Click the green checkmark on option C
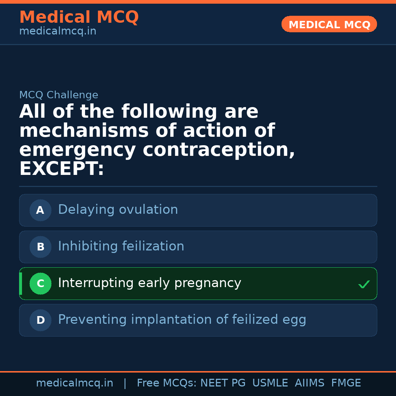The width and height of the screenshot is (396, 396). pos(364,284)
